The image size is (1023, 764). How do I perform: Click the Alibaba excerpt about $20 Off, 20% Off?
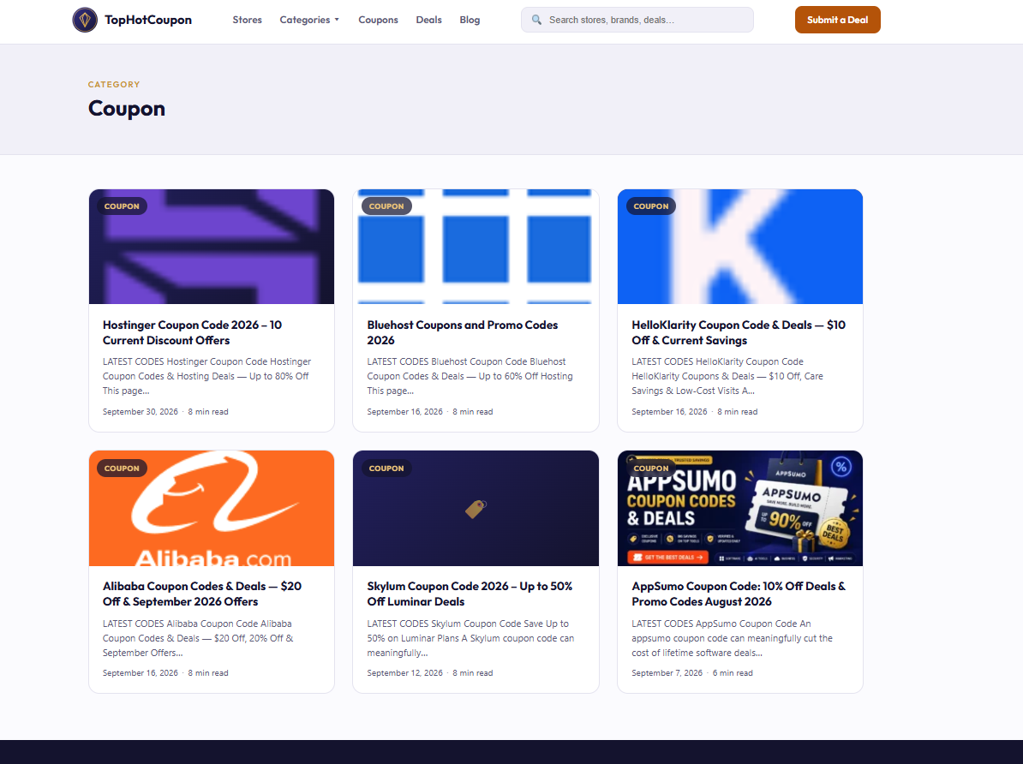(198, 638)
